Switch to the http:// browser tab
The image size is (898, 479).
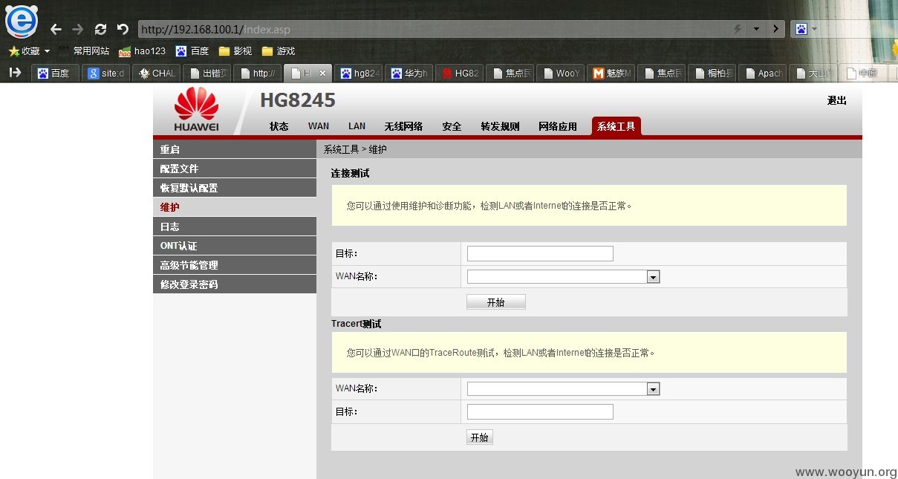click(258, 73)
